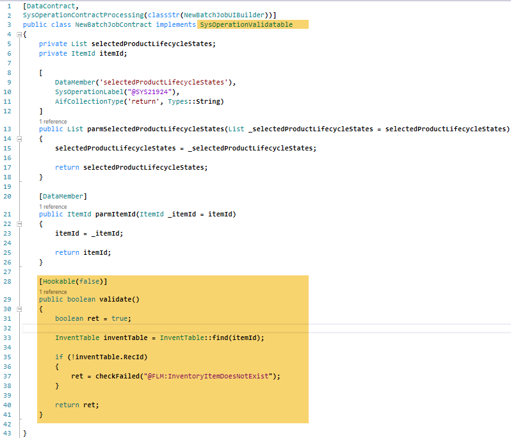
Task: Click the parmItemId method name
Action: [115, 215]
